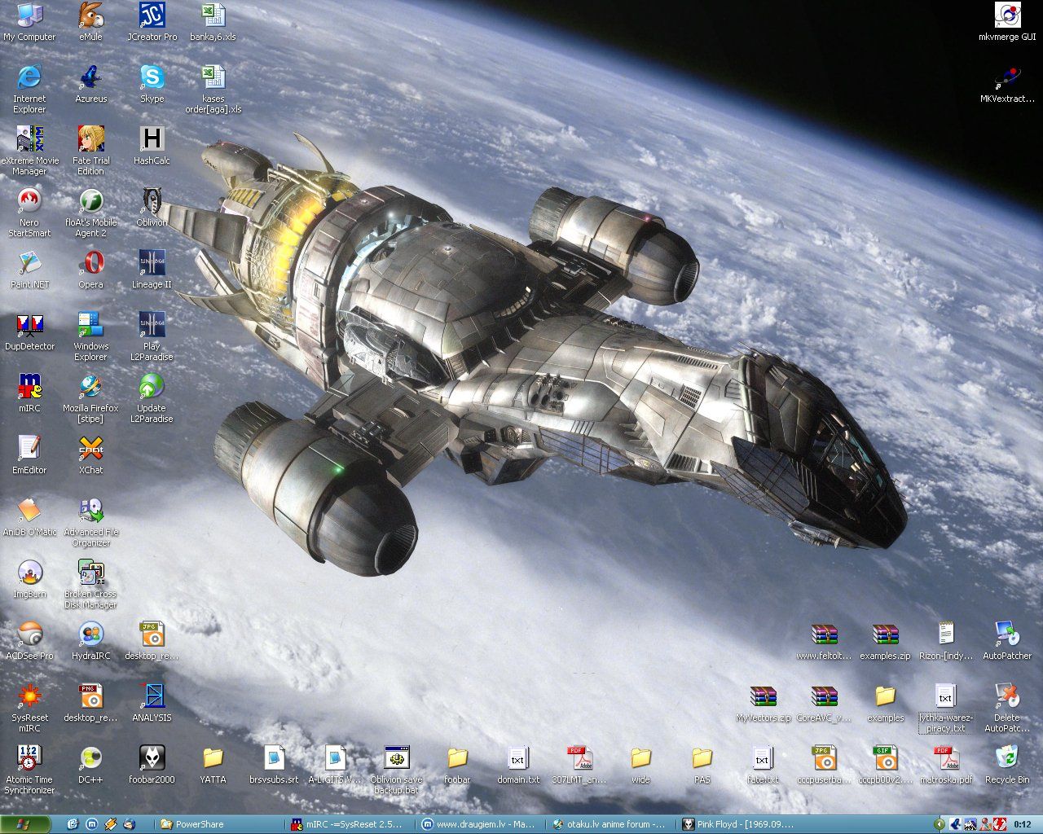Open the domain.txt file

pos(518,765)
